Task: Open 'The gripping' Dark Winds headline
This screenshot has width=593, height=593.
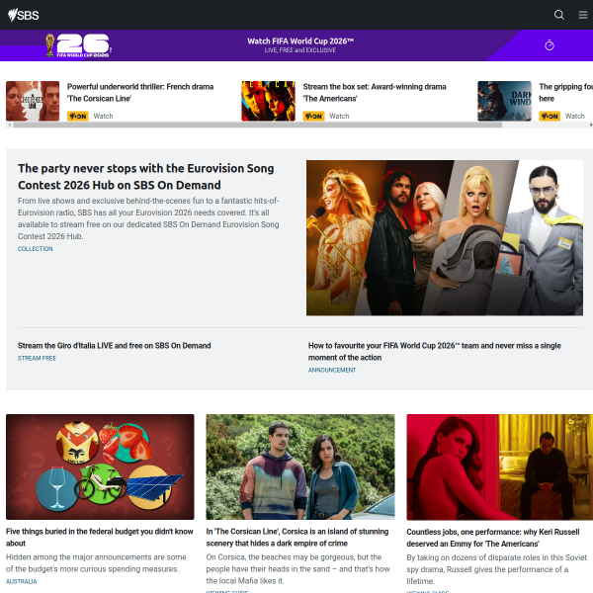Action: [x=565, y=93]
